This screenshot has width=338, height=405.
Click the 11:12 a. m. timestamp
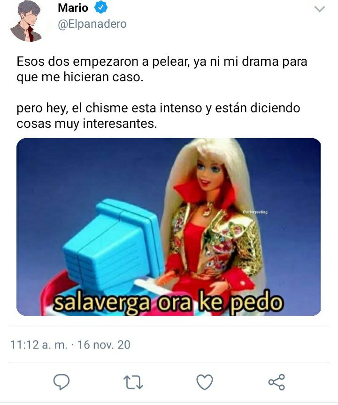[38, 345]
